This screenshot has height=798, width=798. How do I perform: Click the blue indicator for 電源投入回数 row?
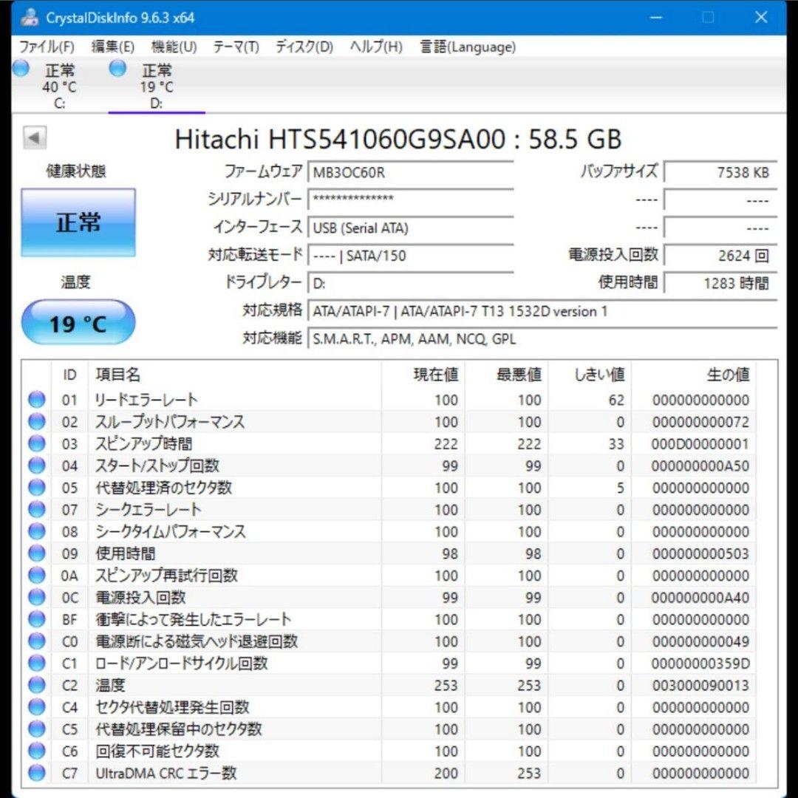(36, 597)
